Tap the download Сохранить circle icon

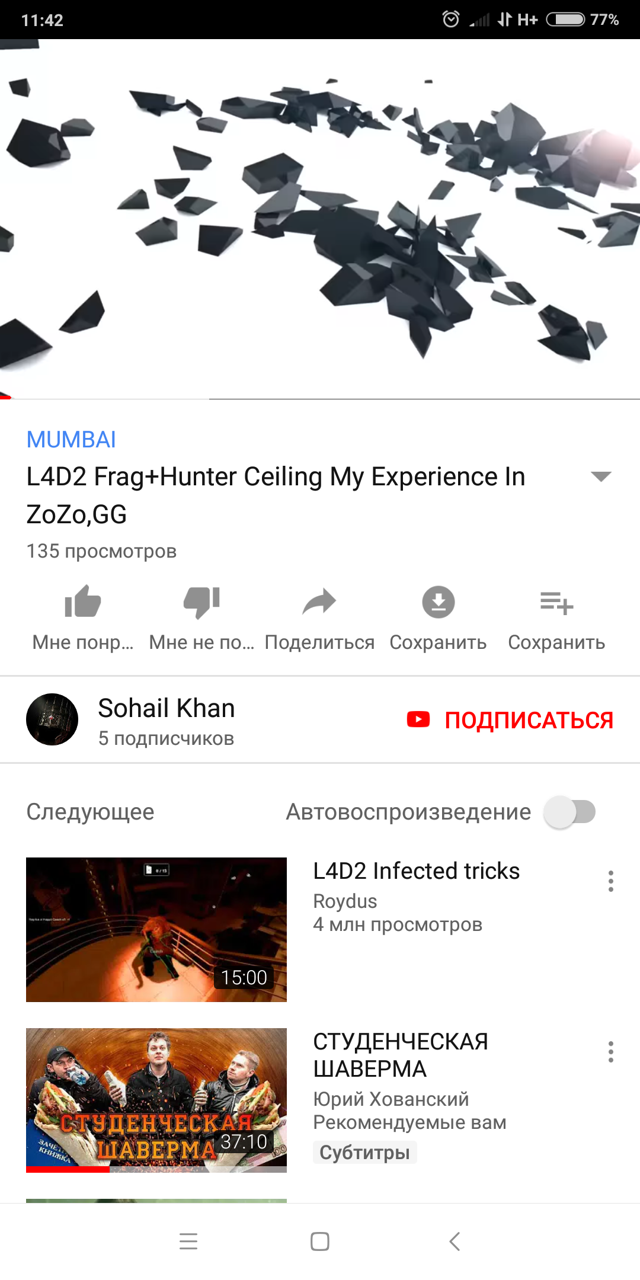(x=439, y=602)
